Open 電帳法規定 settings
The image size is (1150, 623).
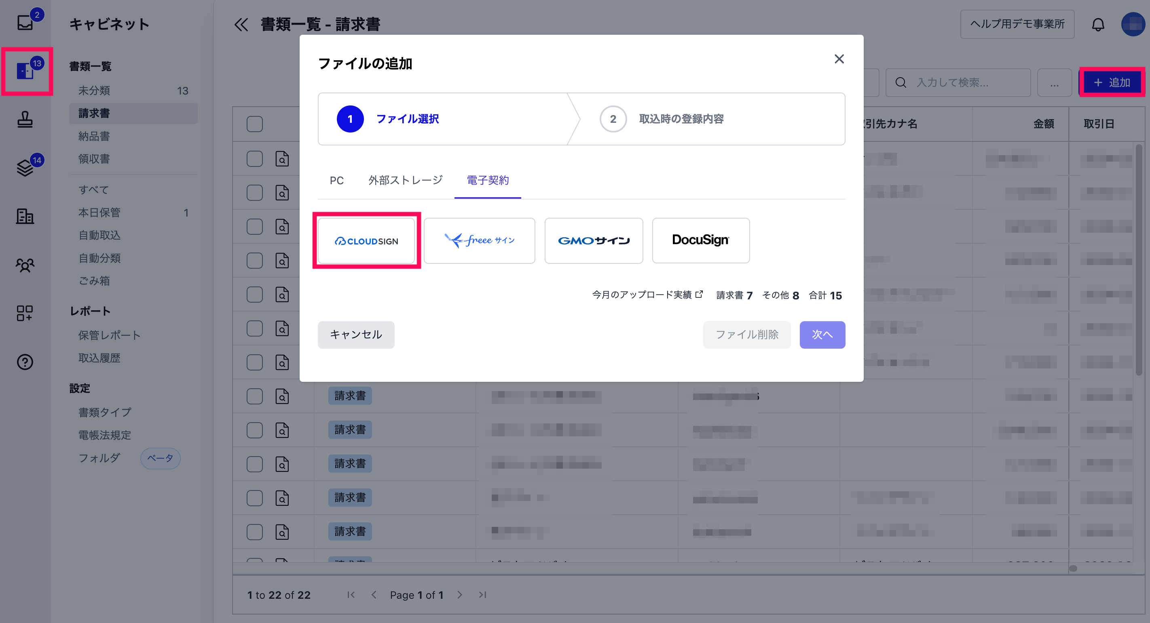point(133,435)
